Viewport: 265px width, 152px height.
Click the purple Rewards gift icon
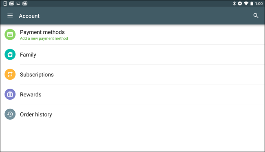click(x=10, y=94)
